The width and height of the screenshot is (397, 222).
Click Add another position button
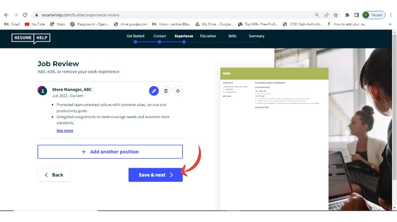(x=110, y=152)
